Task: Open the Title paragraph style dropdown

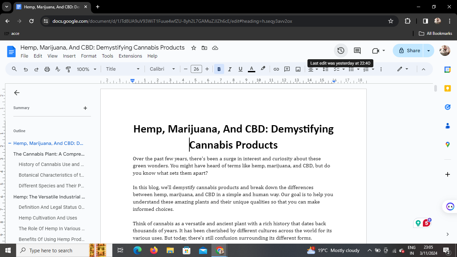Action: coord(122,69)
